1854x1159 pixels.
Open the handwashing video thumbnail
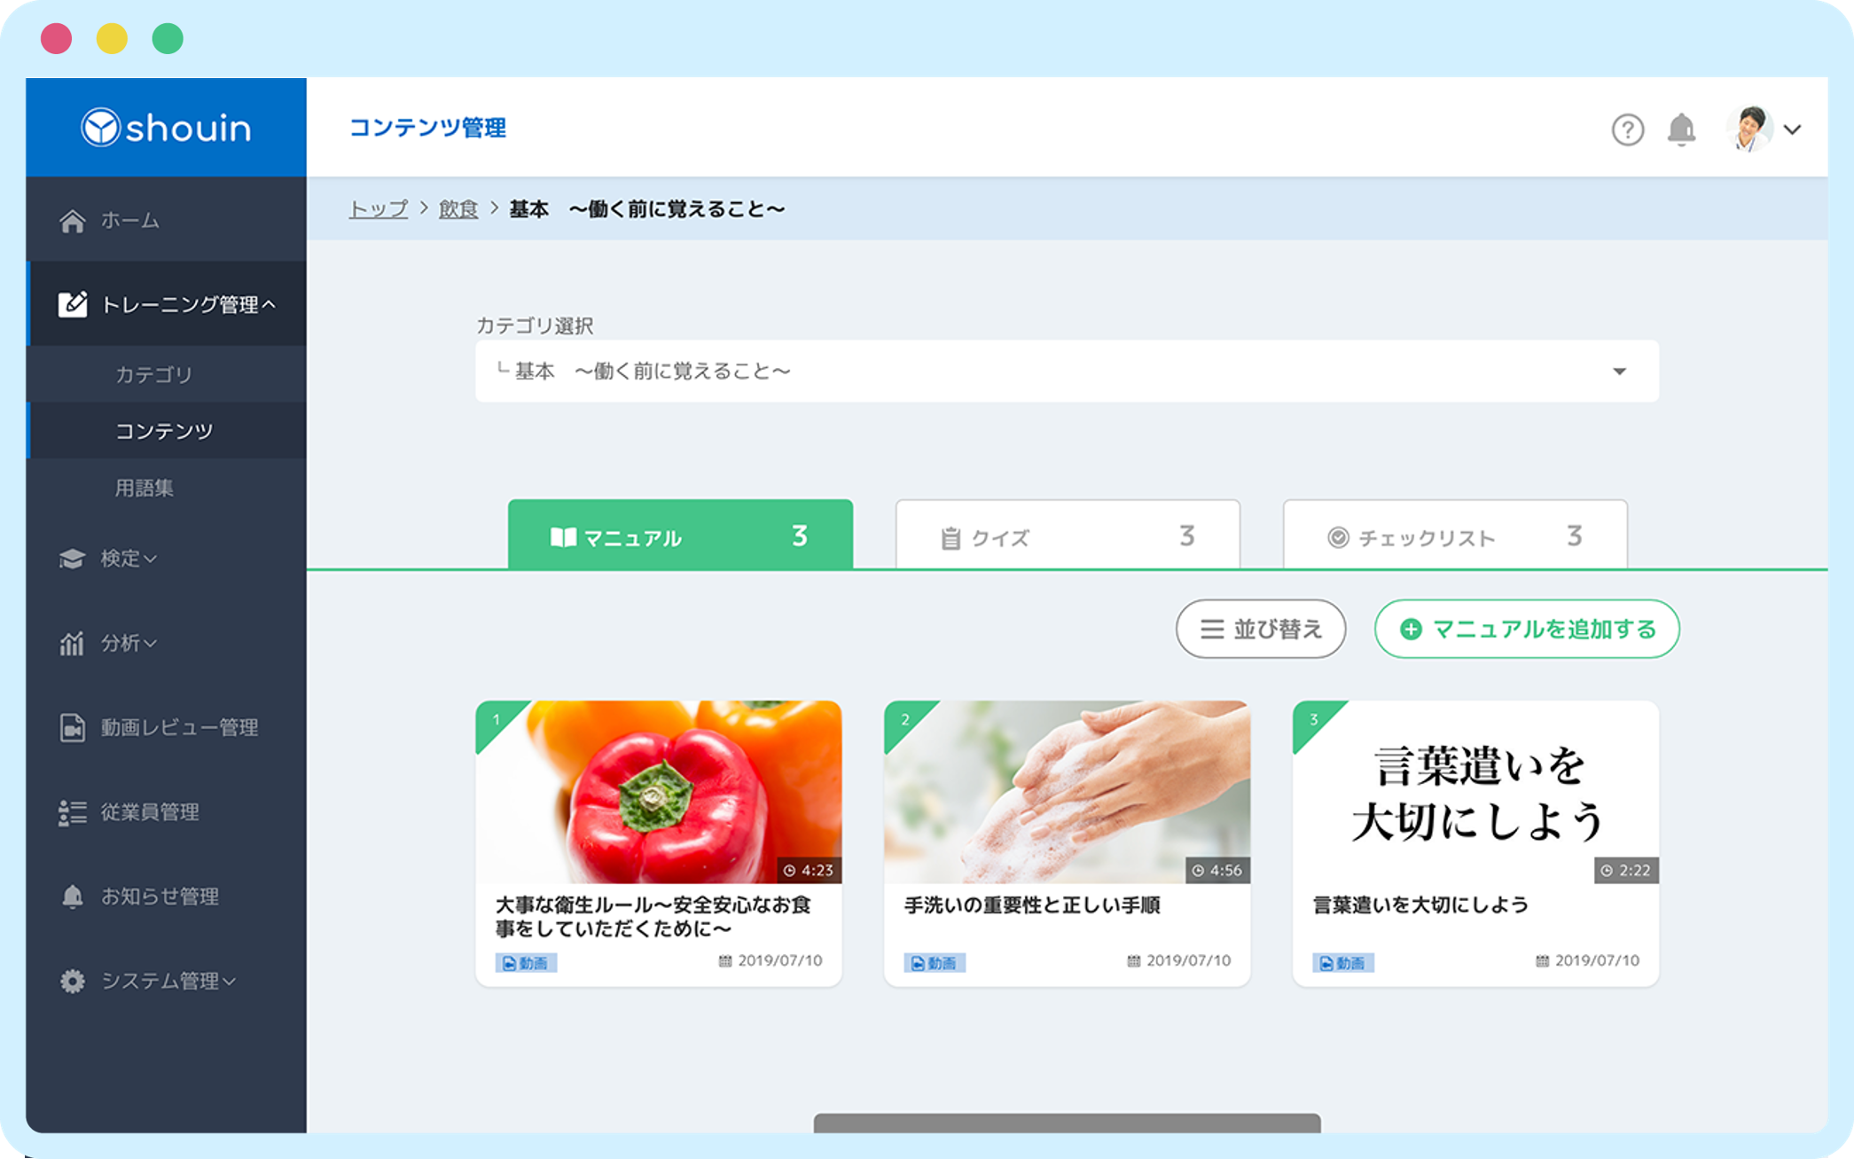tap(1067, 791)
